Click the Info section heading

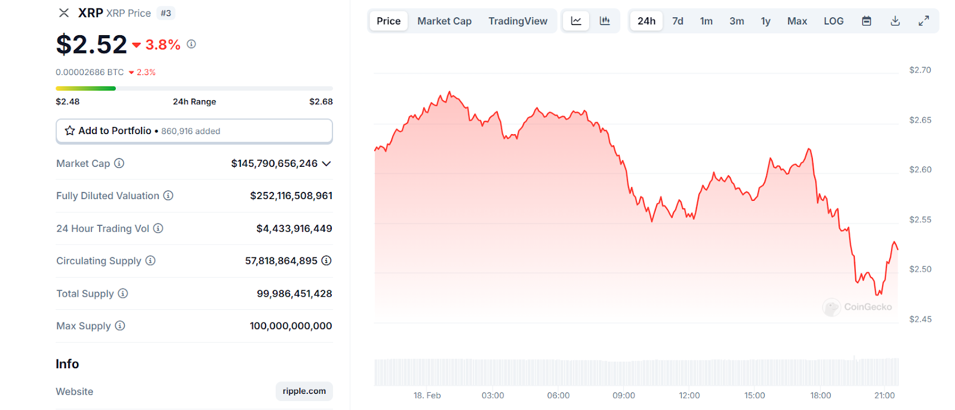tap(67, 364)
